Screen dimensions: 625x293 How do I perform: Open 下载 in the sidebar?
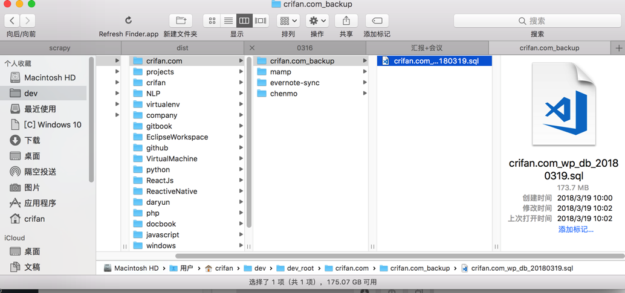click(43, 140)
